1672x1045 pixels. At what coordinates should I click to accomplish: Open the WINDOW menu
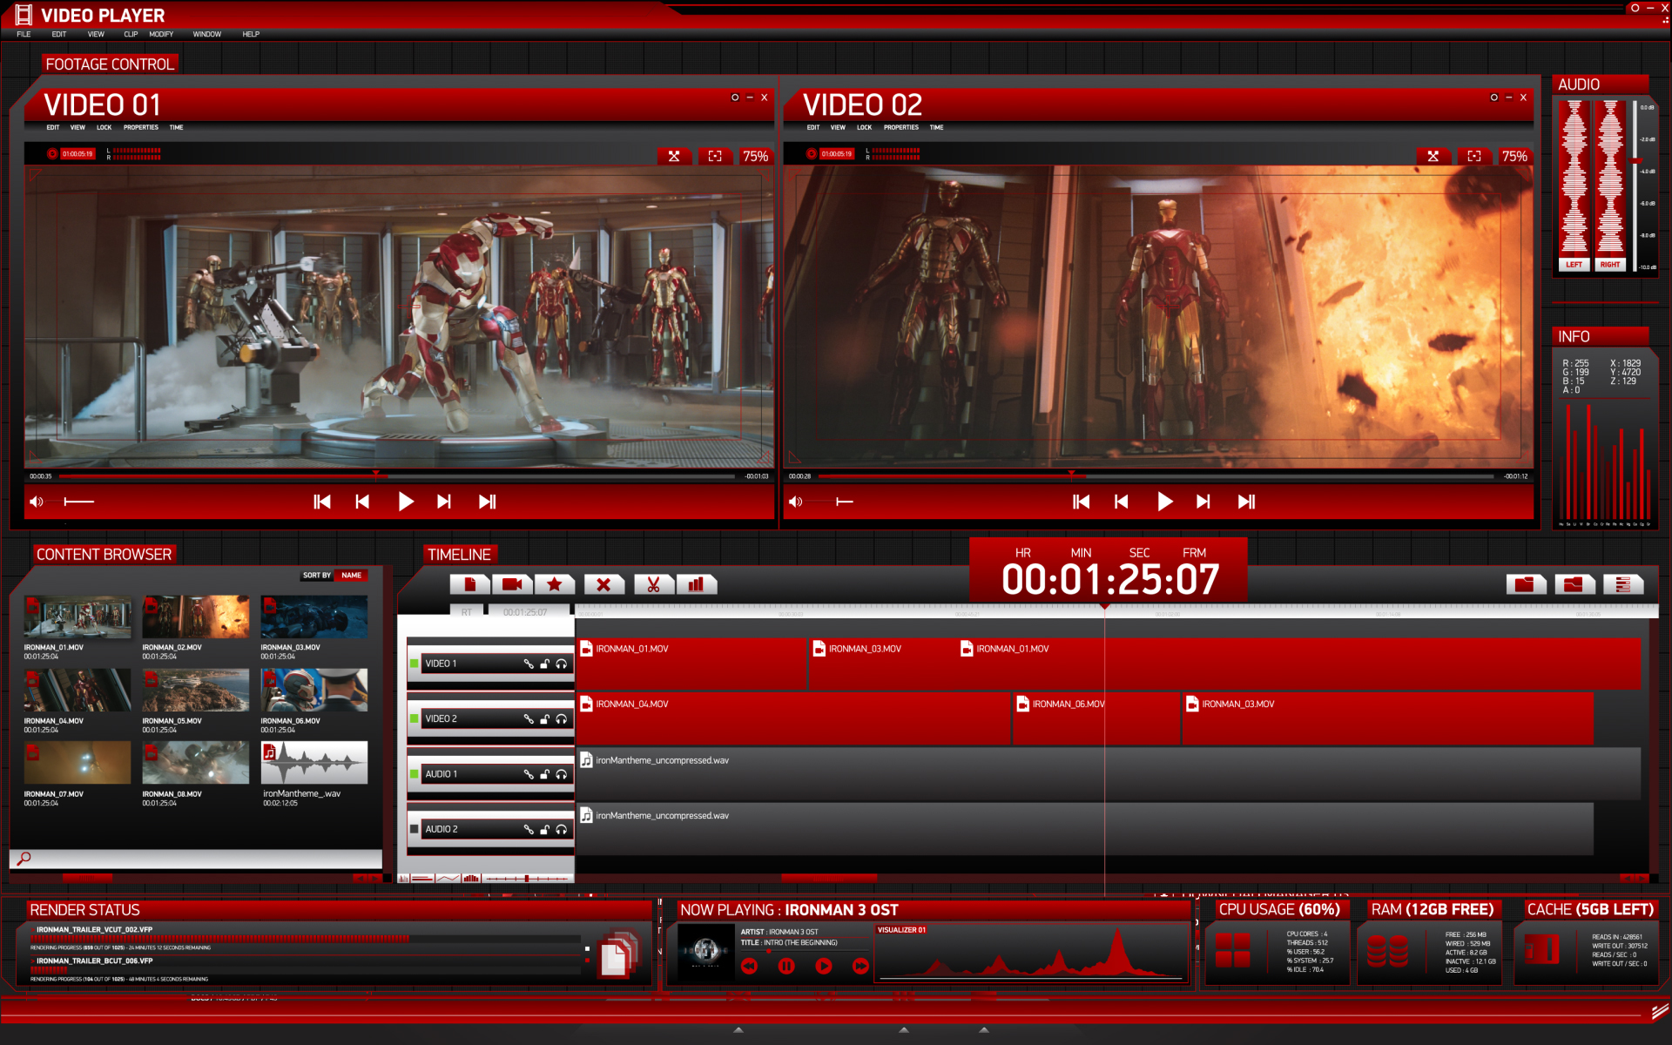pyautogui.click(x=207, y=34)
